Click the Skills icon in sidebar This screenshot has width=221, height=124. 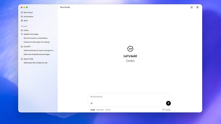(x=22, y=21)
